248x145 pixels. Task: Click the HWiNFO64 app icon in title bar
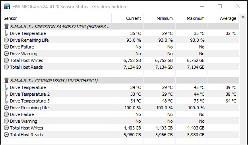coord(7,6)
